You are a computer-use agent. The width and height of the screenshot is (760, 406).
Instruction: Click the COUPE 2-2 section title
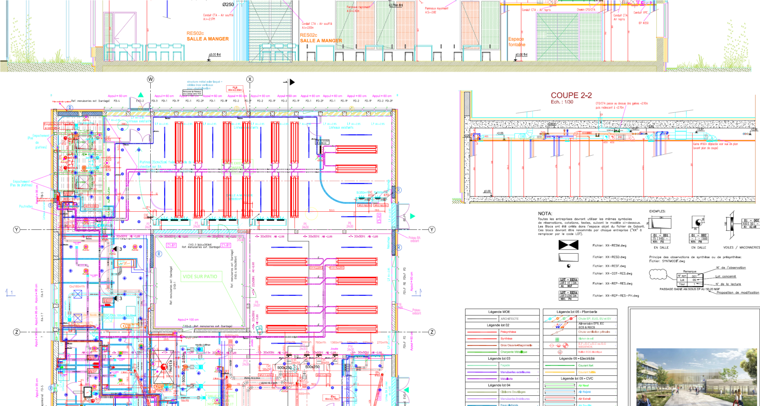tap(571, 95)
